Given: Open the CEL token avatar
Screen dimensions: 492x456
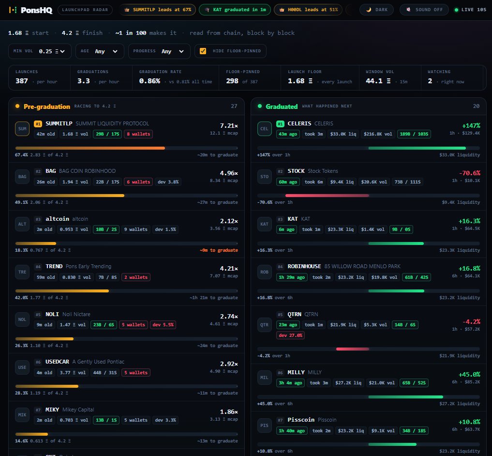Looking at the screenshot, I should tap(265, 129).
